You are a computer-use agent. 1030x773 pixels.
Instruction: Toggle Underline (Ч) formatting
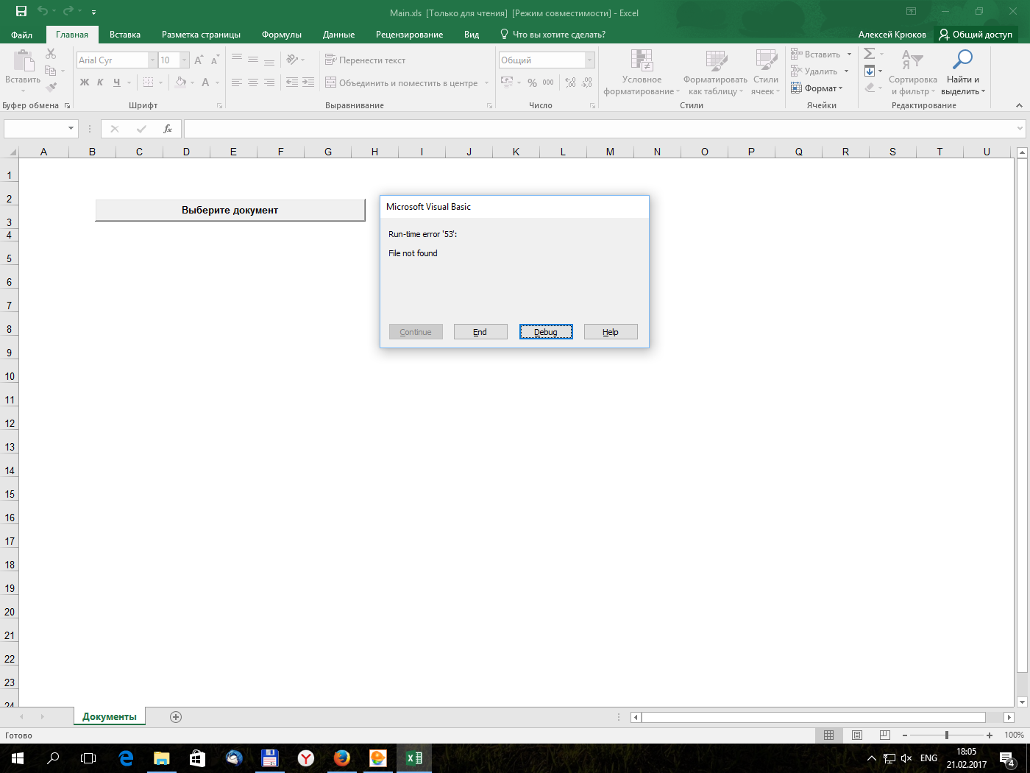pos(116,82)
